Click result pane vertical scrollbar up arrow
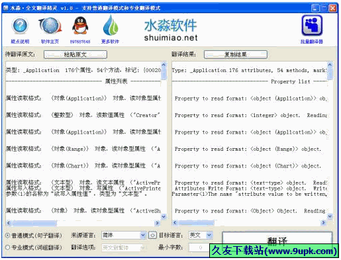The image size is (341, 260). coord(330,65)
